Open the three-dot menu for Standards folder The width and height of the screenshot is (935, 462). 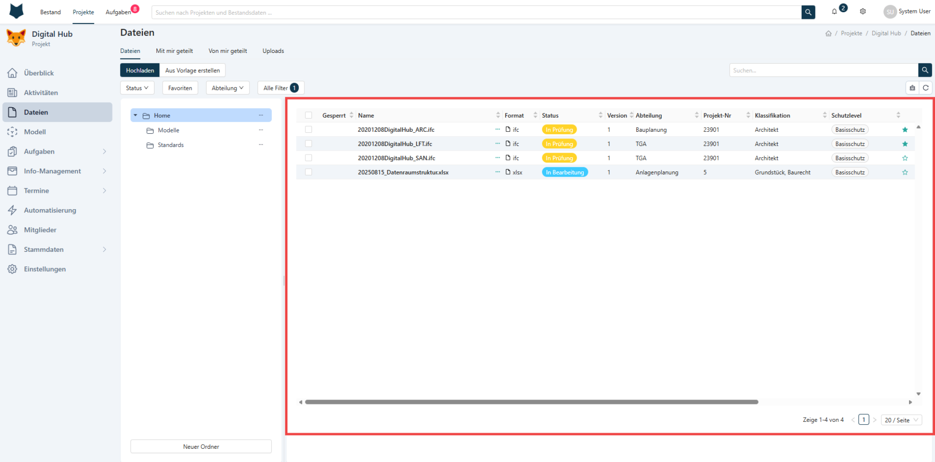pos(261,145)
